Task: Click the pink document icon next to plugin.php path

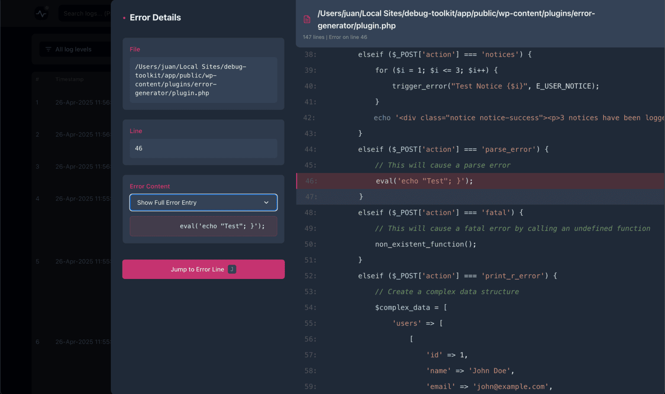Action: pos(307,19)
